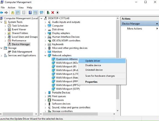Open the Help menu
The width and height of the screenshot is (159, 121).
click(30, 7)
